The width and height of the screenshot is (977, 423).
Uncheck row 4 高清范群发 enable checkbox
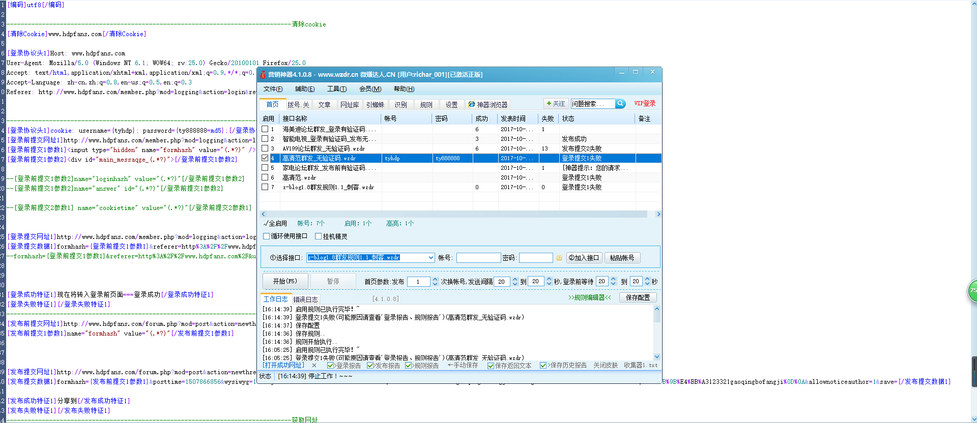click(x=265, y=158)
